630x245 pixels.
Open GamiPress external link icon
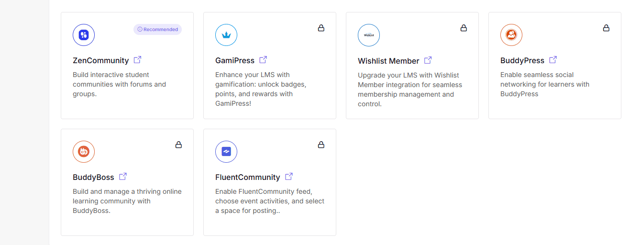[263, 60]
